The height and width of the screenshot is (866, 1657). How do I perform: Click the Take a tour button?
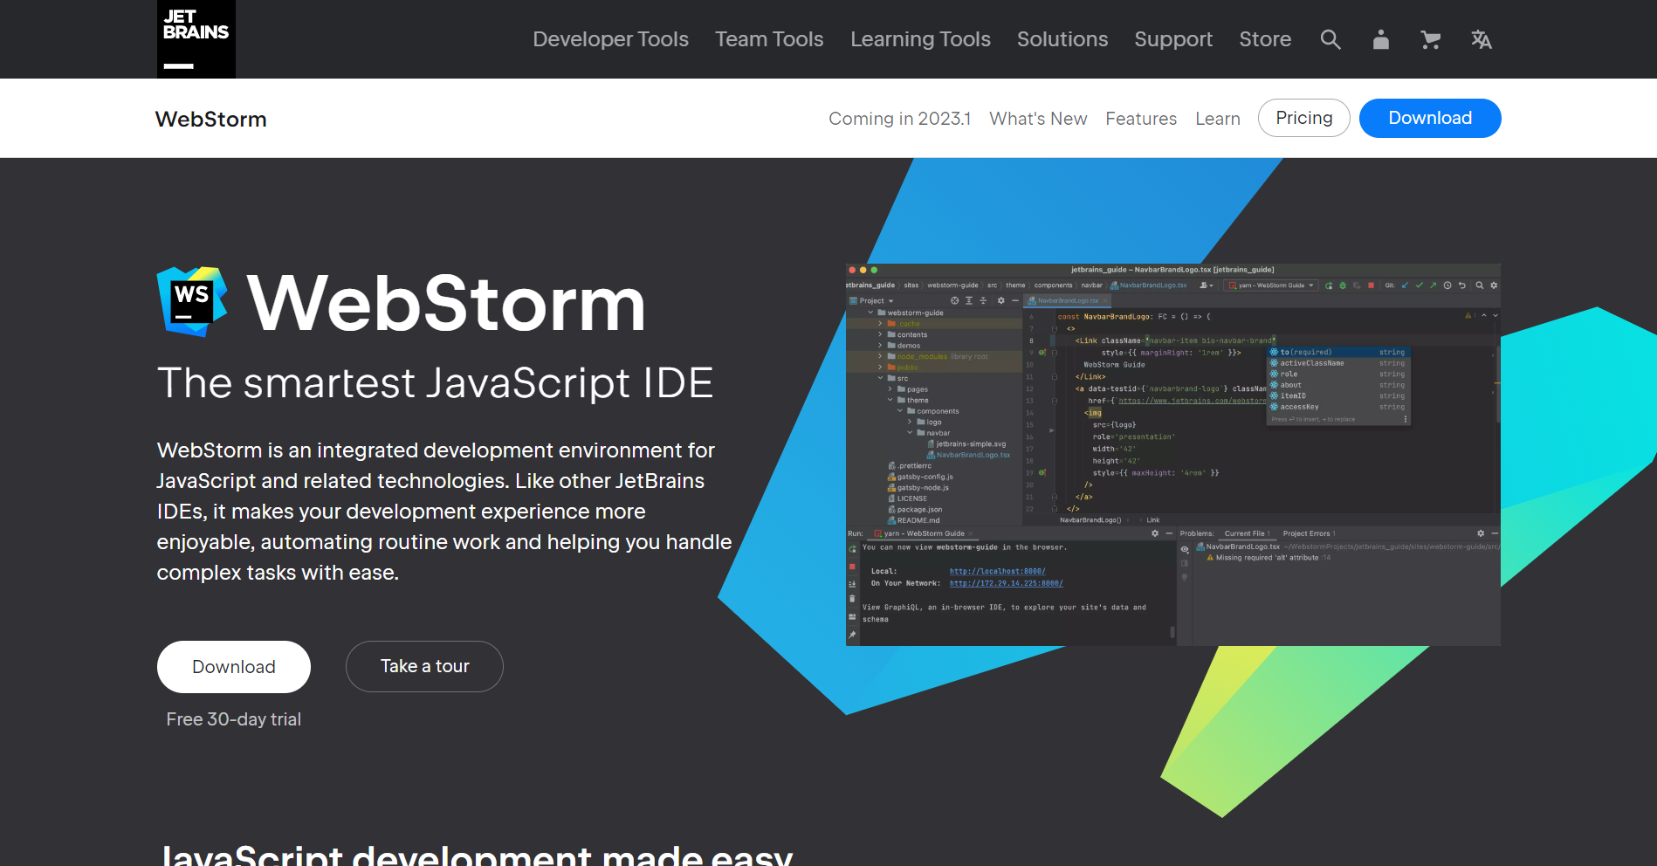pos(424,667)
